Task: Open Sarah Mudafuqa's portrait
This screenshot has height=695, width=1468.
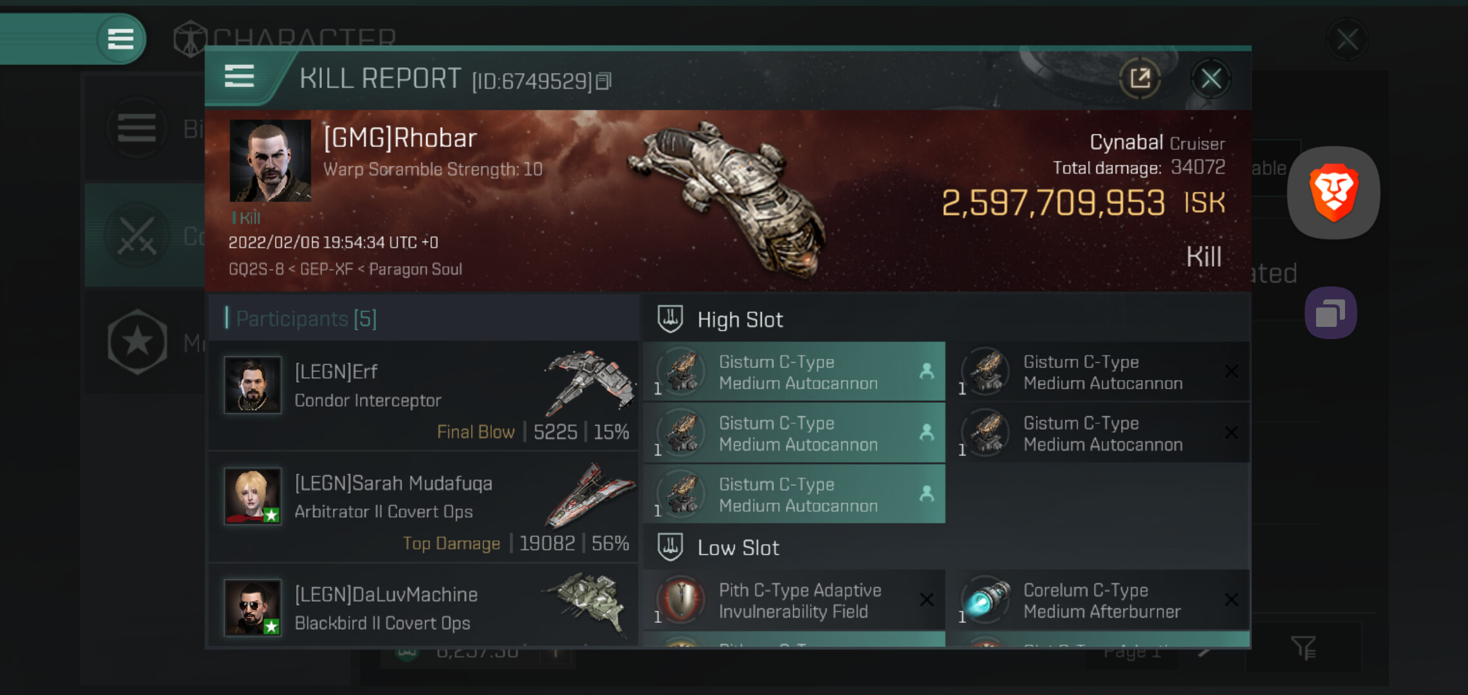Action: (252, 496)
